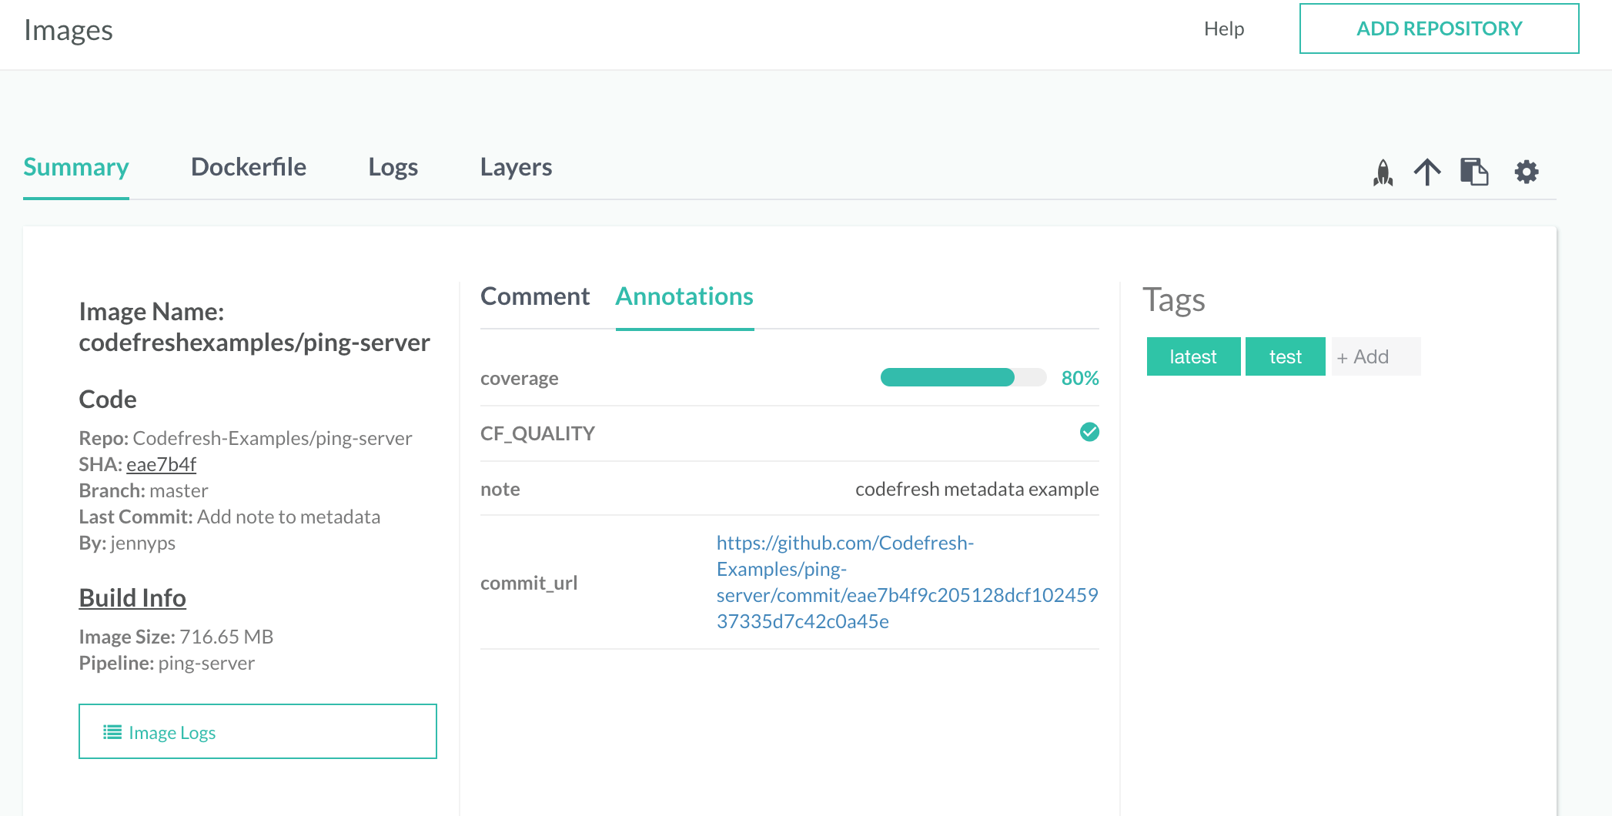This screenshot has width=1612, height=816.
Task: Click the CF_QUALITY green checkmark icon
Action: click(x=1089, y=433)
